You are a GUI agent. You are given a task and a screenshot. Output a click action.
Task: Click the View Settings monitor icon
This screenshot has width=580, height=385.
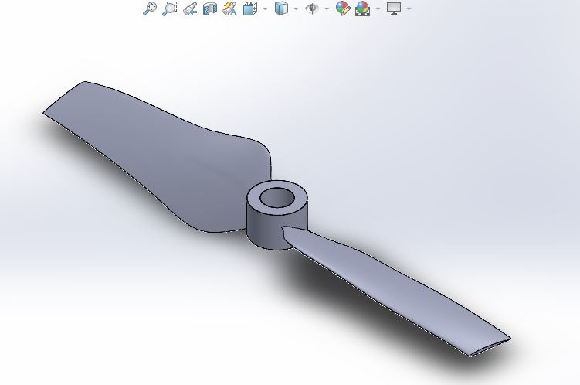[394, 9]
